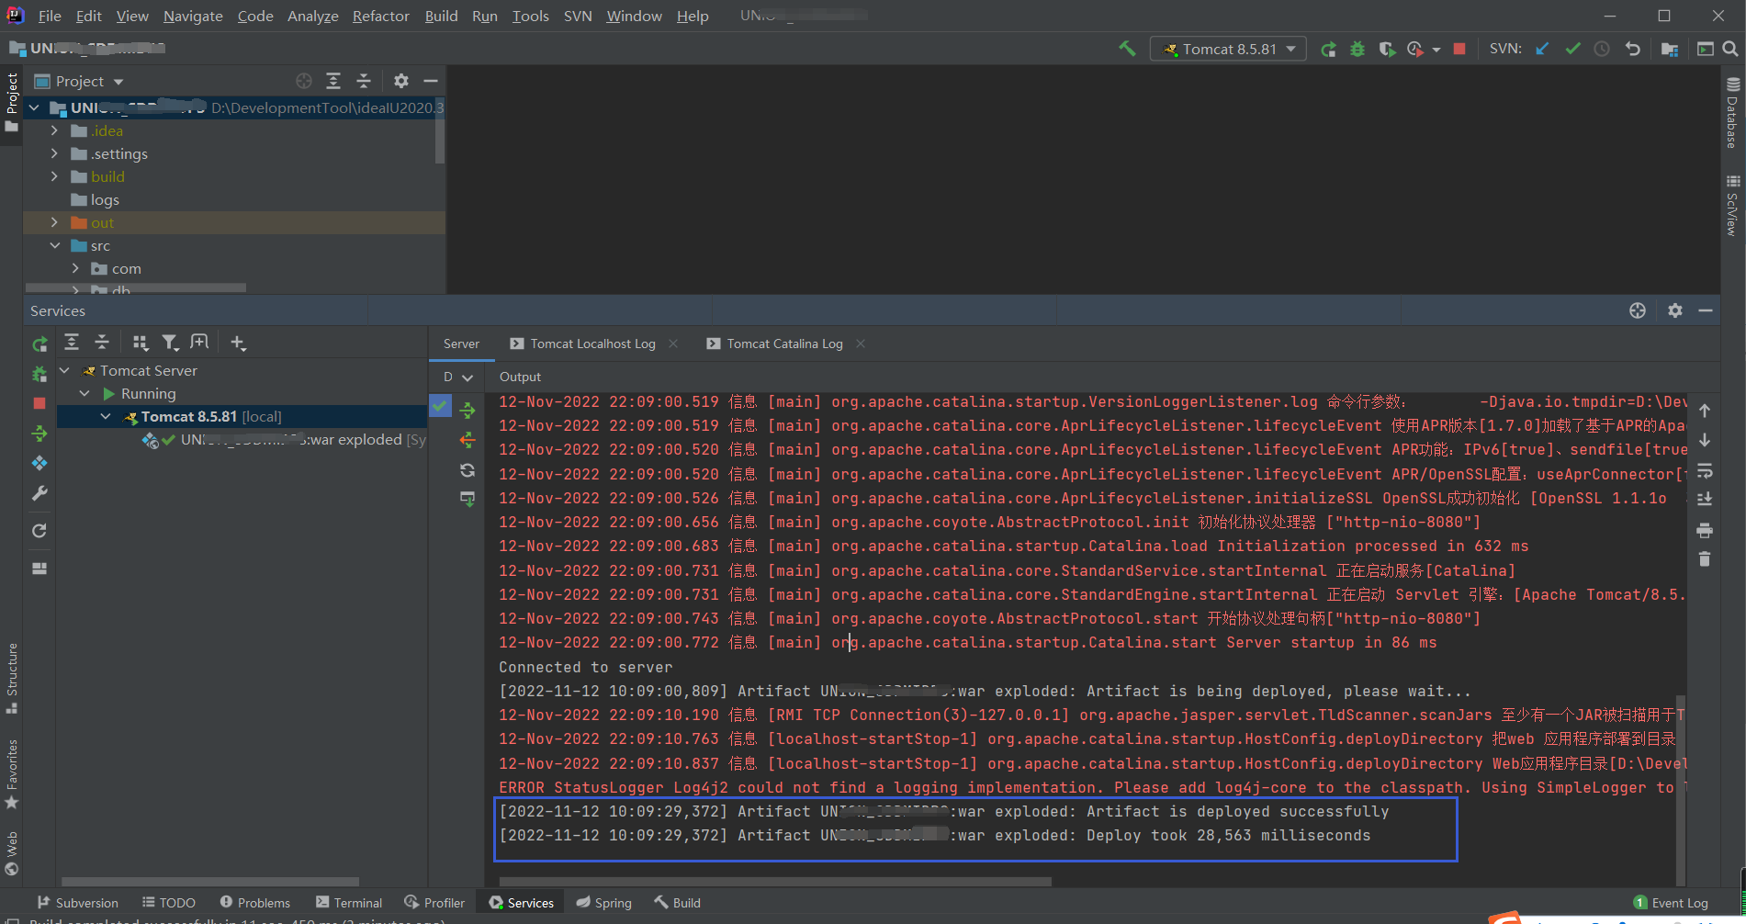Expand all Services tree nodes
1746x924 pixels.
72,343
